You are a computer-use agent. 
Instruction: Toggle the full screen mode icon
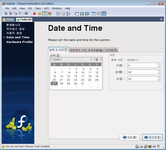pyautogui.click(x=82, y=14)
